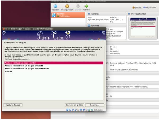Click the '512 Mo' memory value
Viewport: 159px width, 120px height.
tap(109, 29)
